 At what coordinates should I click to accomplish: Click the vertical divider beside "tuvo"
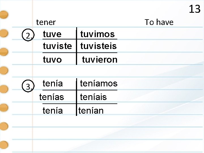pos(76,59)
